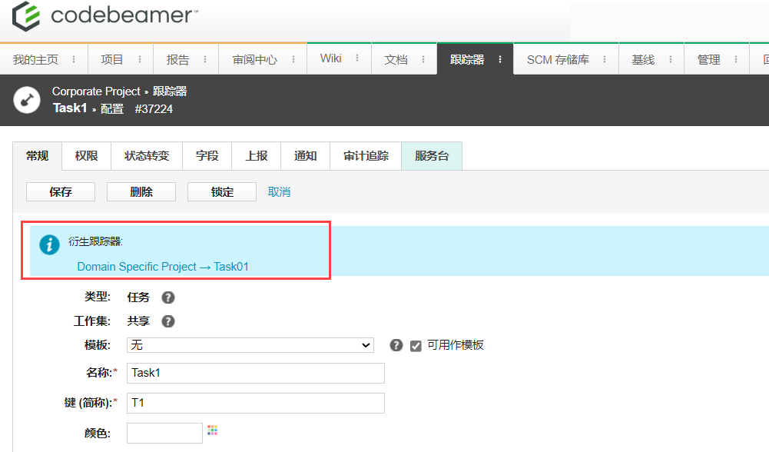Viewport: 769px width, 452px height.
Task: Go to 我的主页 in navigation
Action: (36, 59)
